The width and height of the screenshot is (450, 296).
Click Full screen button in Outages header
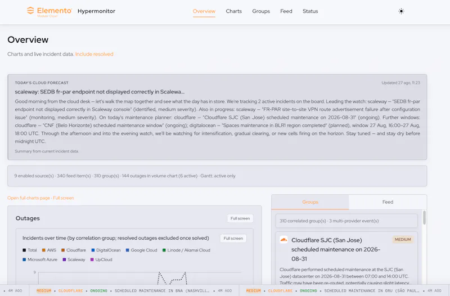(x=240, y=218)
